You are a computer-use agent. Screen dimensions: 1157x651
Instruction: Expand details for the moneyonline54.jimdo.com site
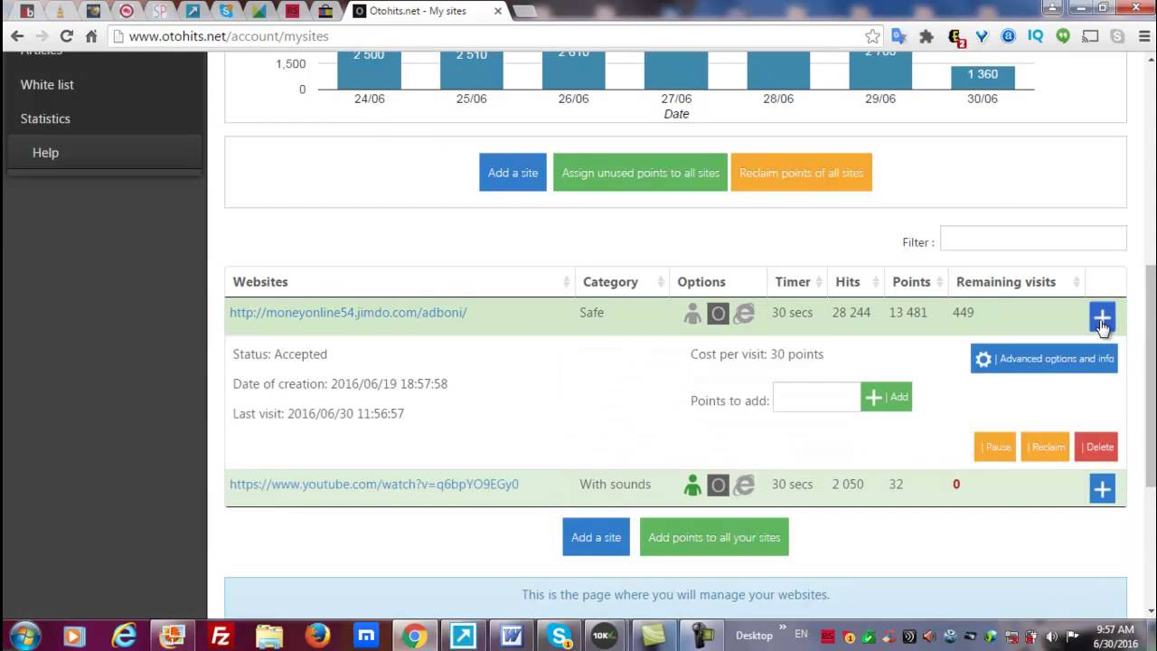tap(1102, 317)
